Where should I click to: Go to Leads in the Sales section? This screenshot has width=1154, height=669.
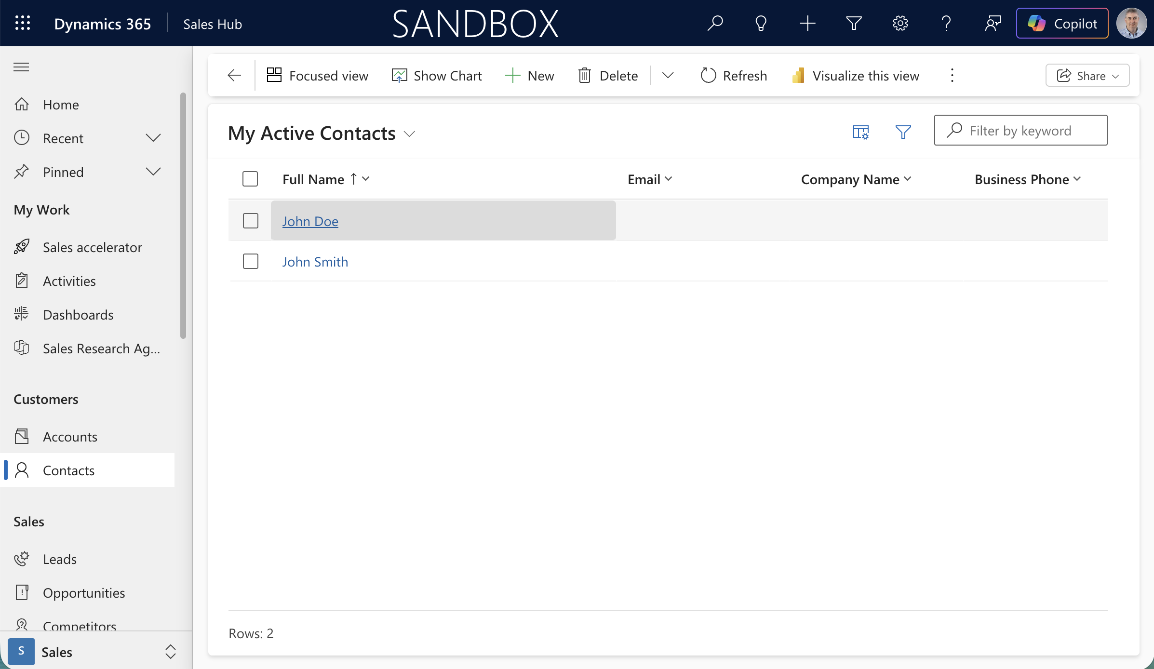(x=59, y=559)
